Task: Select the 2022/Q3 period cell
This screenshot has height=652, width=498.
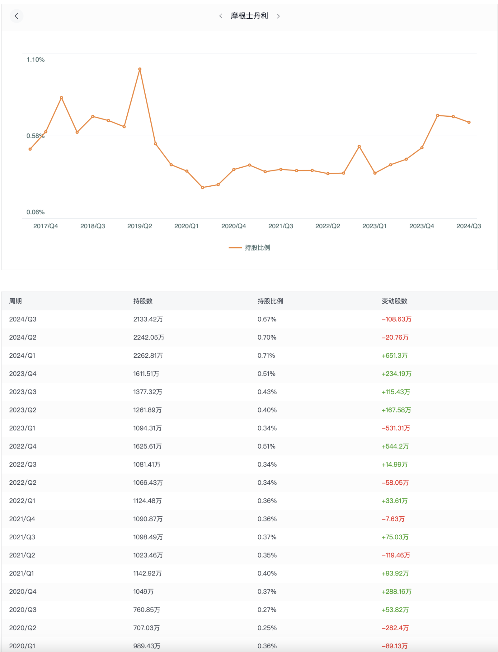Action: pyautogui.click(x=23, y=464)
